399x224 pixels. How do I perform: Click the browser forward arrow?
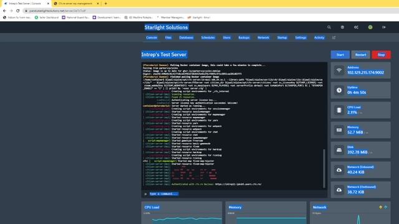click(x=11, y=11)
